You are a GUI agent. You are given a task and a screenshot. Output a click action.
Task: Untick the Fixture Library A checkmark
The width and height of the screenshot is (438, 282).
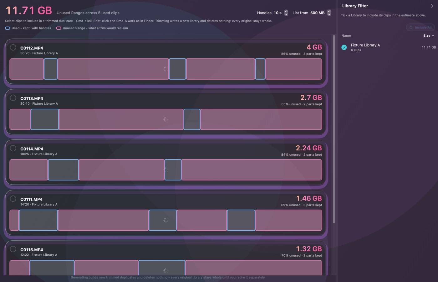[344, 47]
